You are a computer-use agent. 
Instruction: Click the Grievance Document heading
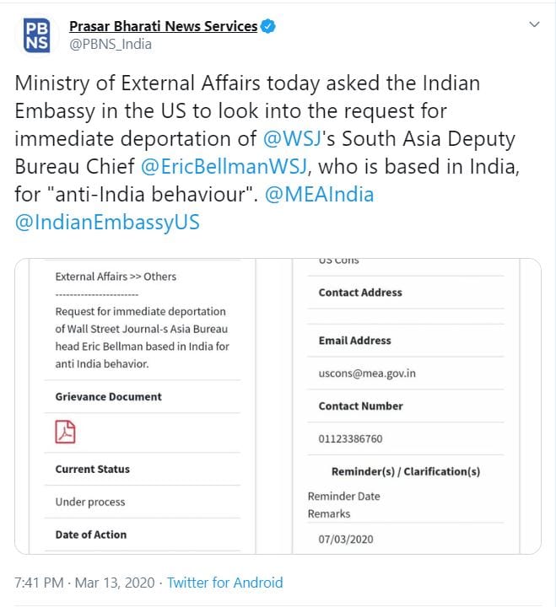[108, 396]
